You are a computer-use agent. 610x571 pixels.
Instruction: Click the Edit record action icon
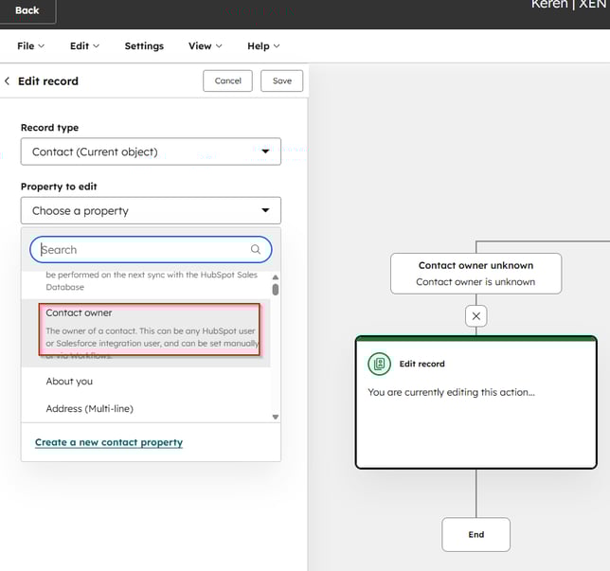[x=380, y=364]
